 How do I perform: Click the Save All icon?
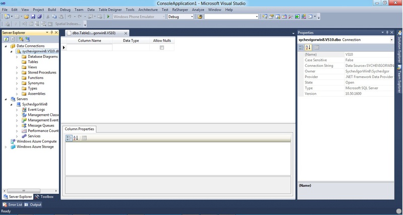click(x=39, y=17)
